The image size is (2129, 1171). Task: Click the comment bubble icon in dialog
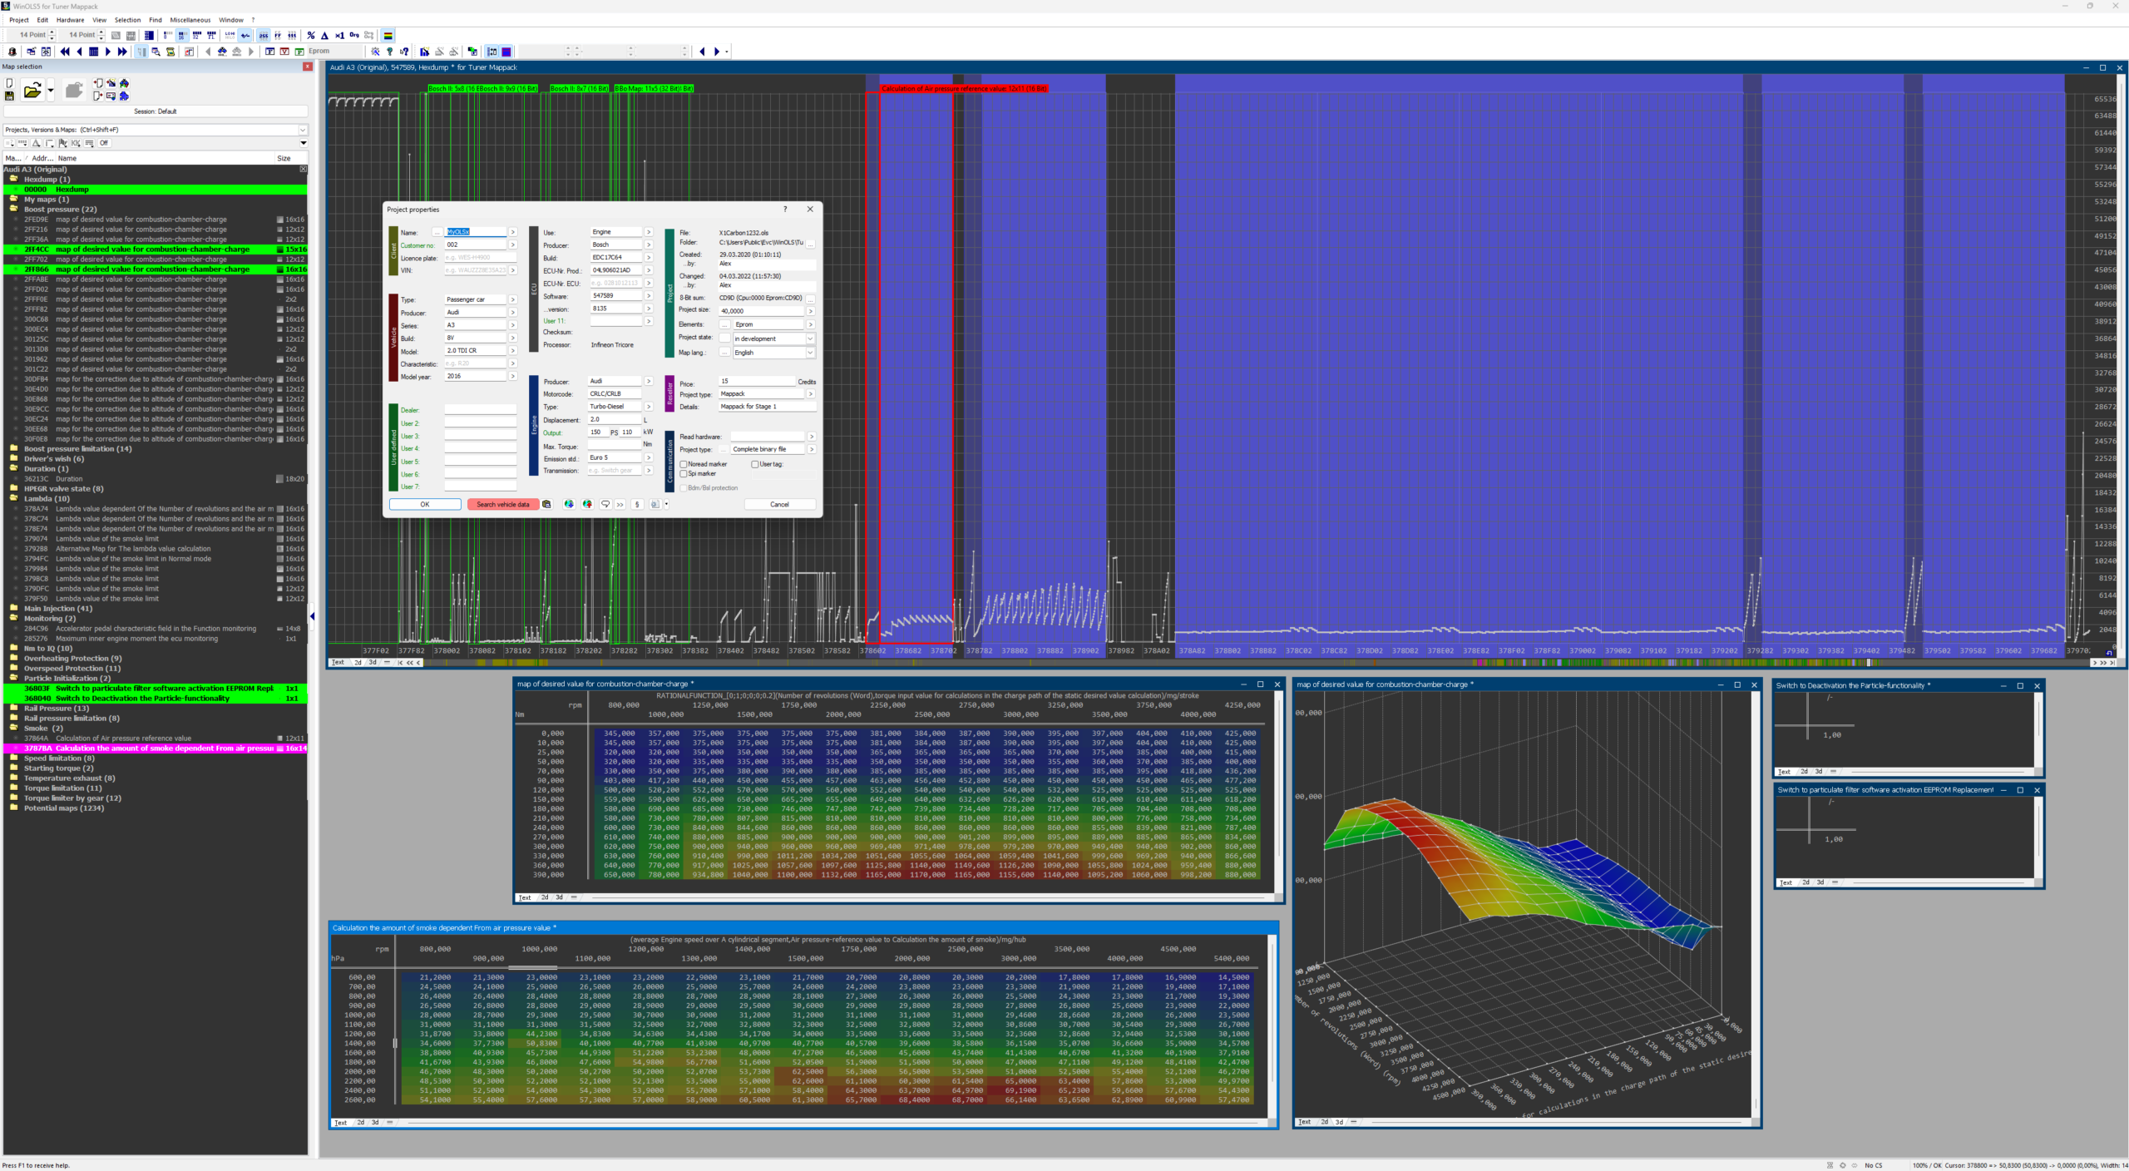(x=605, y=504)
